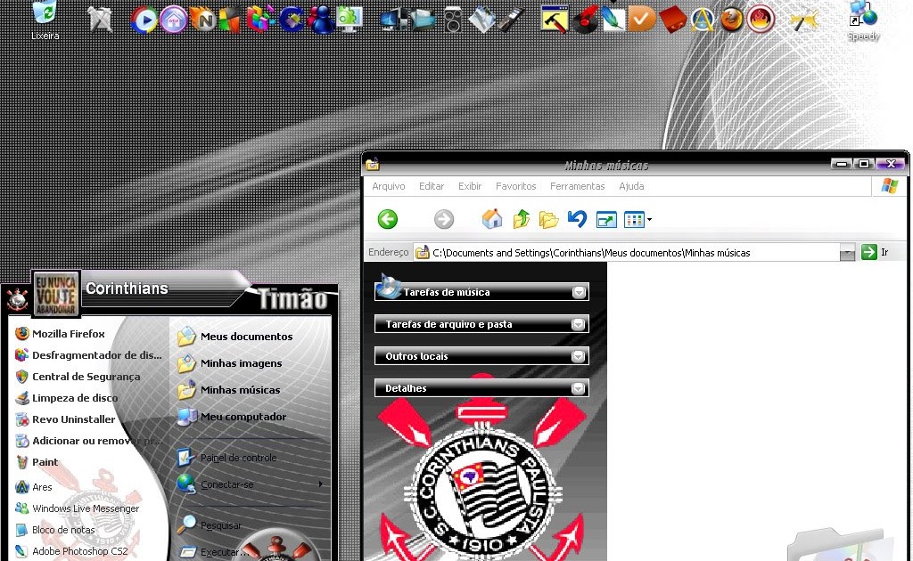Collapse the Detalhes panel
This screenshot has width=913, height=561.
click(578, 387)
